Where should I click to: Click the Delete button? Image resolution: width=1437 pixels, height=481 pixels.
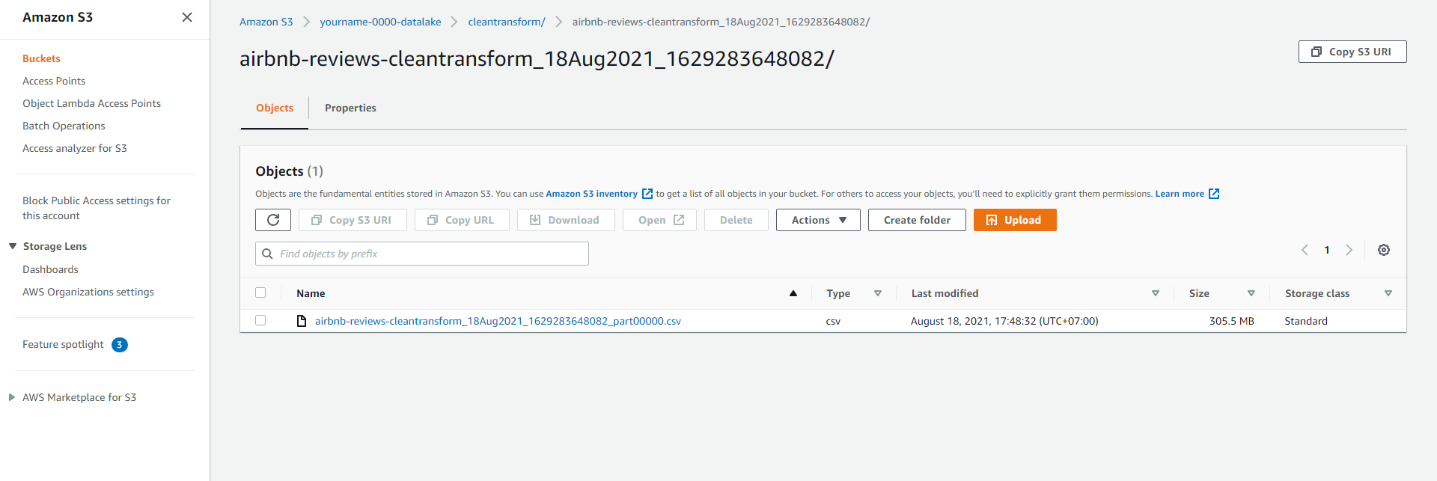(x=736, y=220)
